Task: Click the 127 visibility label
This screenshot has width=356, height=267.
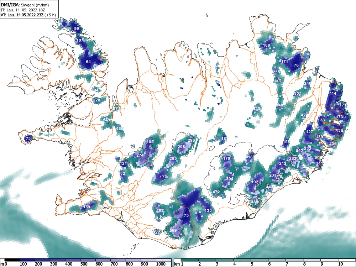Action: point(309,132)
